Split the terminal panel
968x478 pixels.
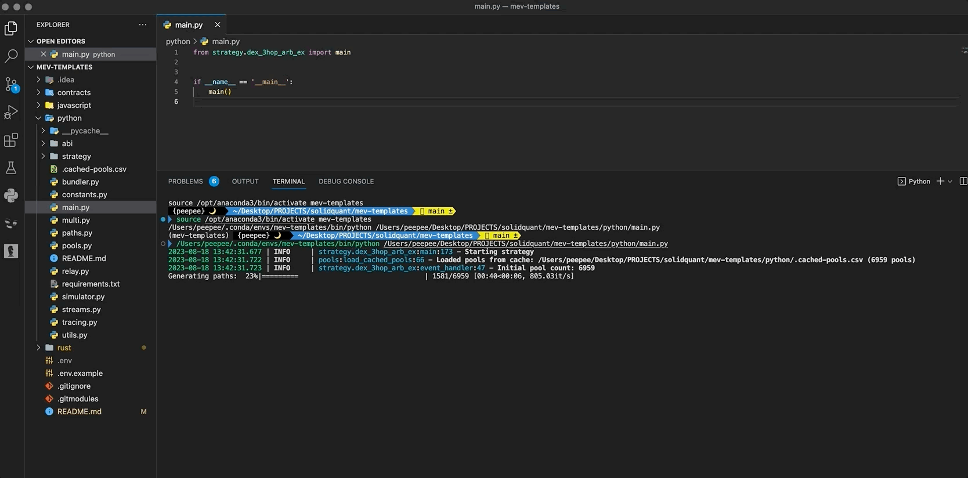(963, 182)
